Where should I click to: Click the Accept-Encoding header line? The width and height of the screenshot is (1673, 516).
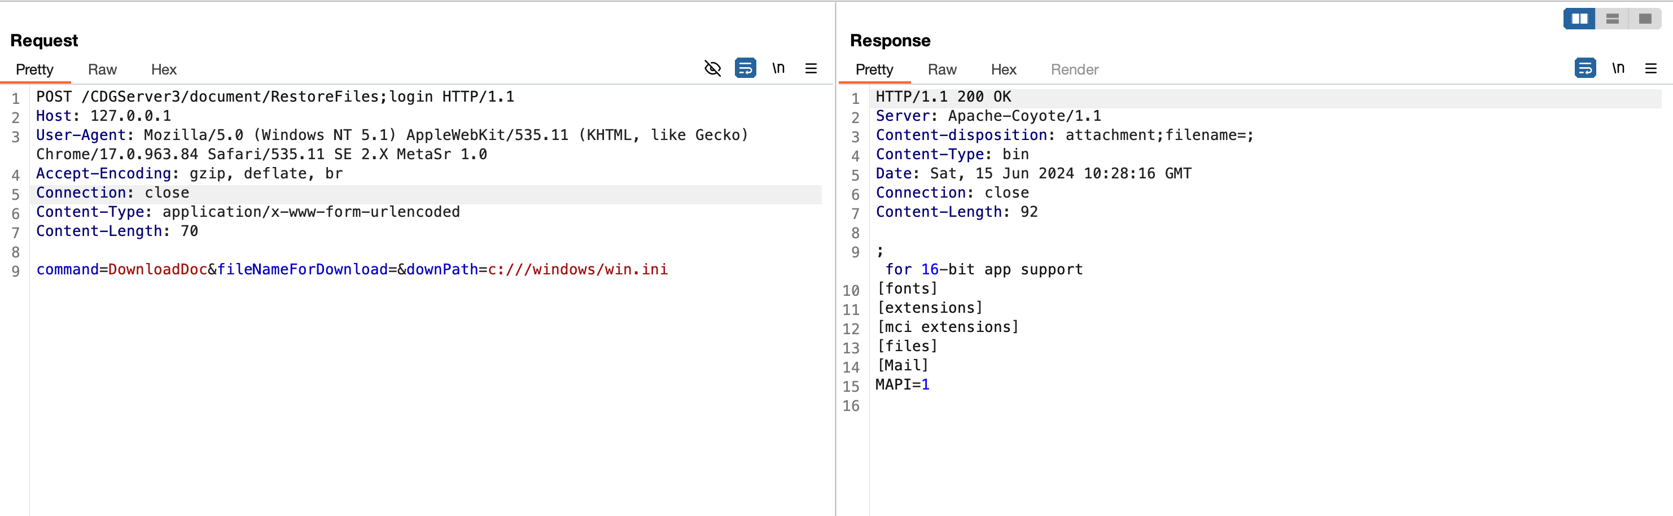[x=189, y=173]
